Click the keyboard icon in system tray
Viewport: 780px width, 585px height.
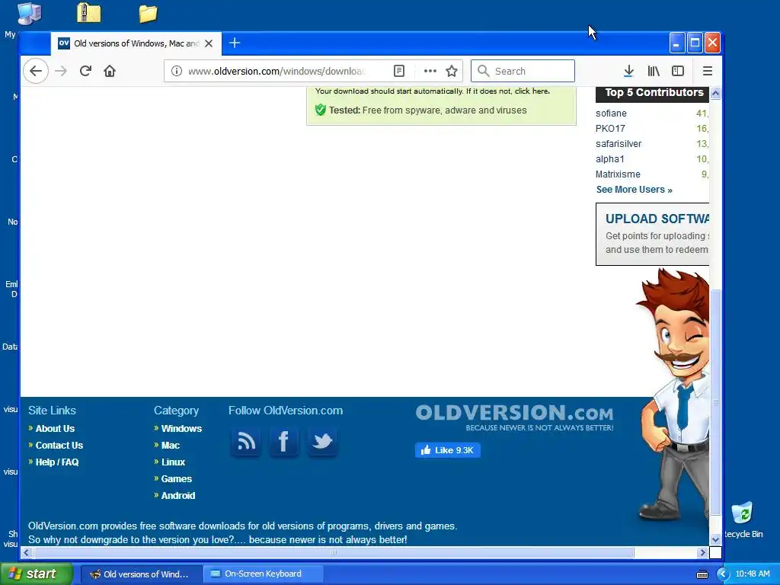pos(702,574)
